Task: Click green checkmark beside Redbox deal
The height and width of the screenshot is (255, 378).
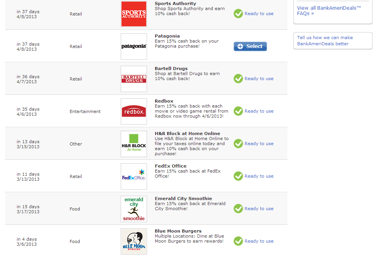Action: point(238,111)
